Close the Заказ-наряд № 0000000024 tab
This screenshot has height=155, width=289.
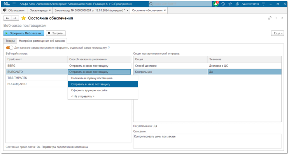[127, 10]
